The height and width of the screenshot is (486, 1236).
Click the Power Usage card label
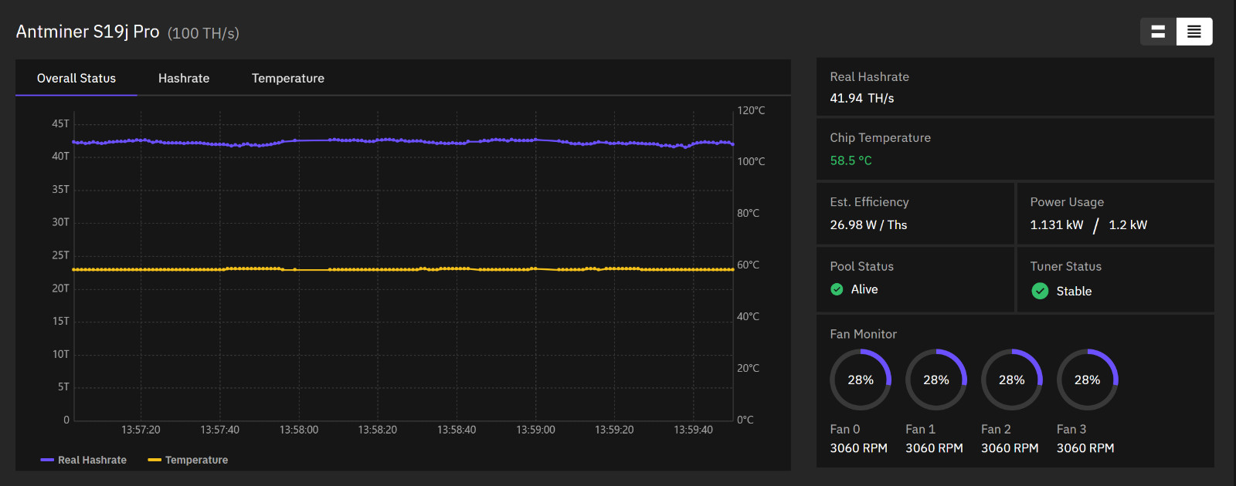pos(1067,201)
